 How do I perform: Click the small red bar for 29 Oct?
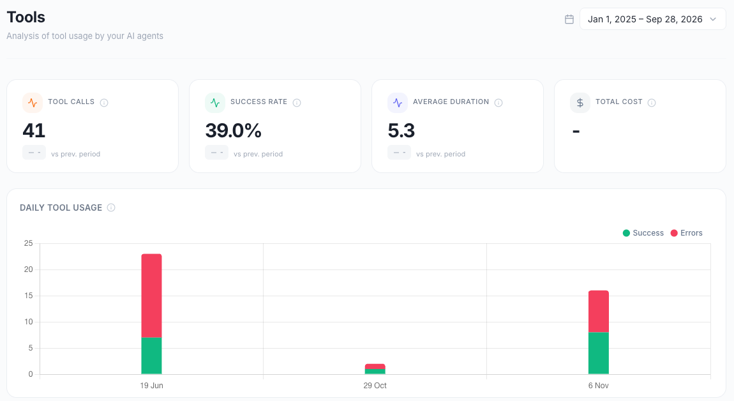tap(375, 367)
